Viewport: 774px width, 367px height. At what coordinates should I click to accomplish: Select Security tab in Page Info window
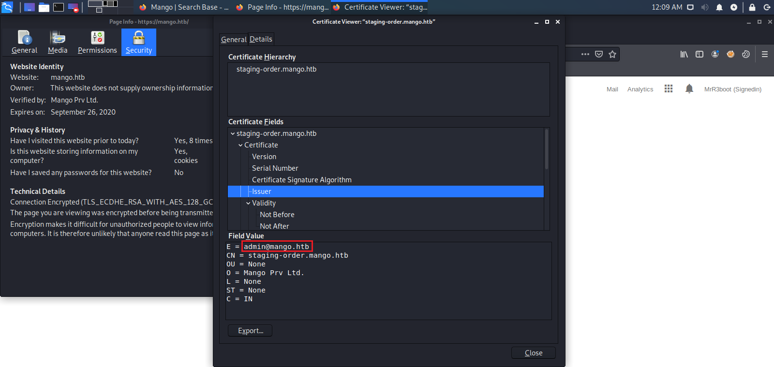(139, 43)
